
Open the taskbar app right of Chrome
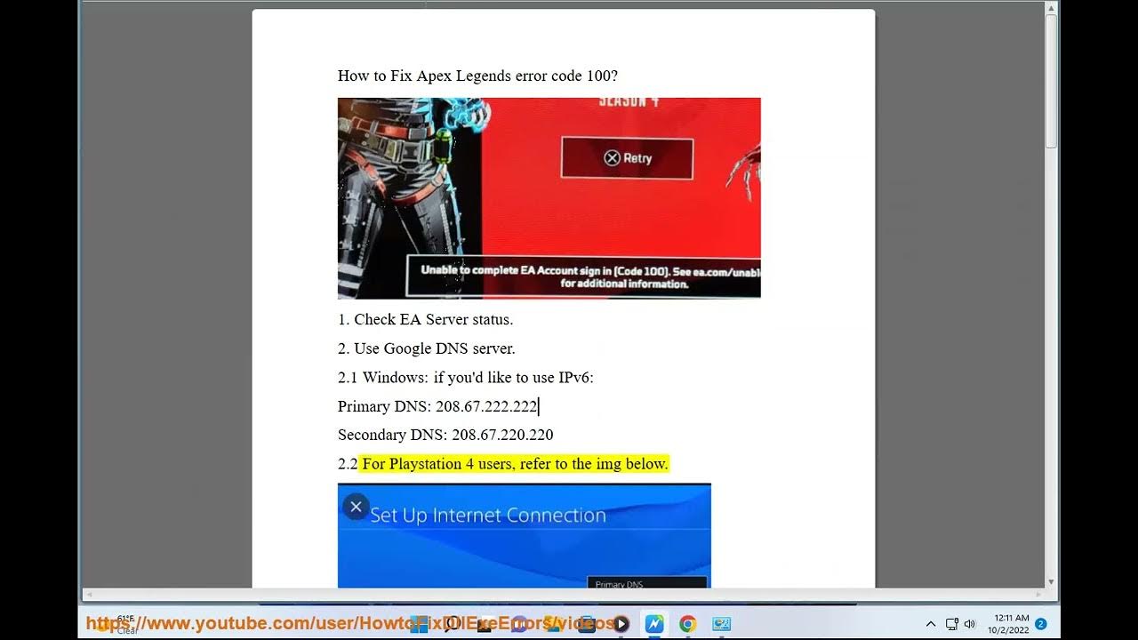(x=721, y=624)
